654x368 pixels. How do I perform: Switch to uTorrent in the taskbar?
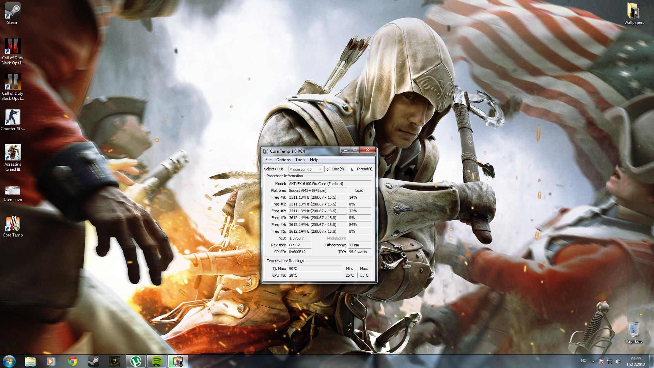136,361
